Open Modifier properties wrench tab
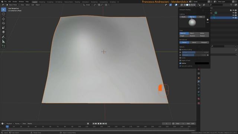238x134 pixels. click(199, 82)
